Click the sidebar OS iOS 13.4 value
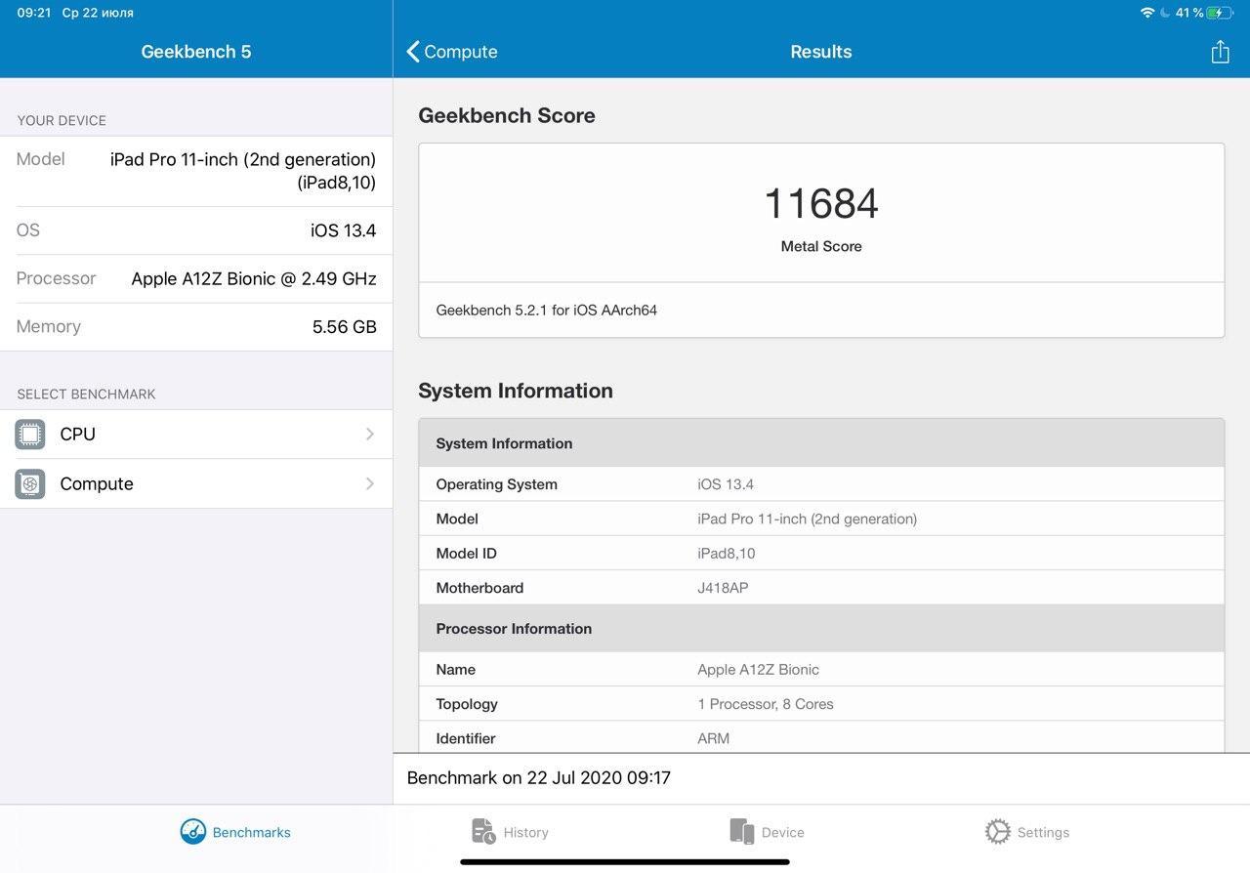This screenshot has height=873, width=1250. [344, 230]
